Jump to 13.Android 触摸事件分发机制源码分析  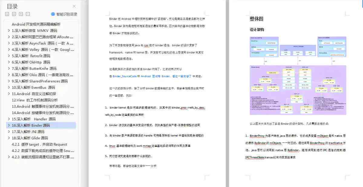pyautogui.click(x=43, y=106)
